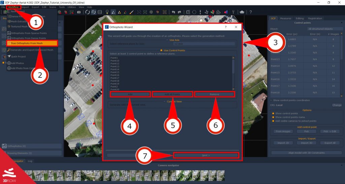Toggle Add visible cameras to picked points

coord(273,121)
